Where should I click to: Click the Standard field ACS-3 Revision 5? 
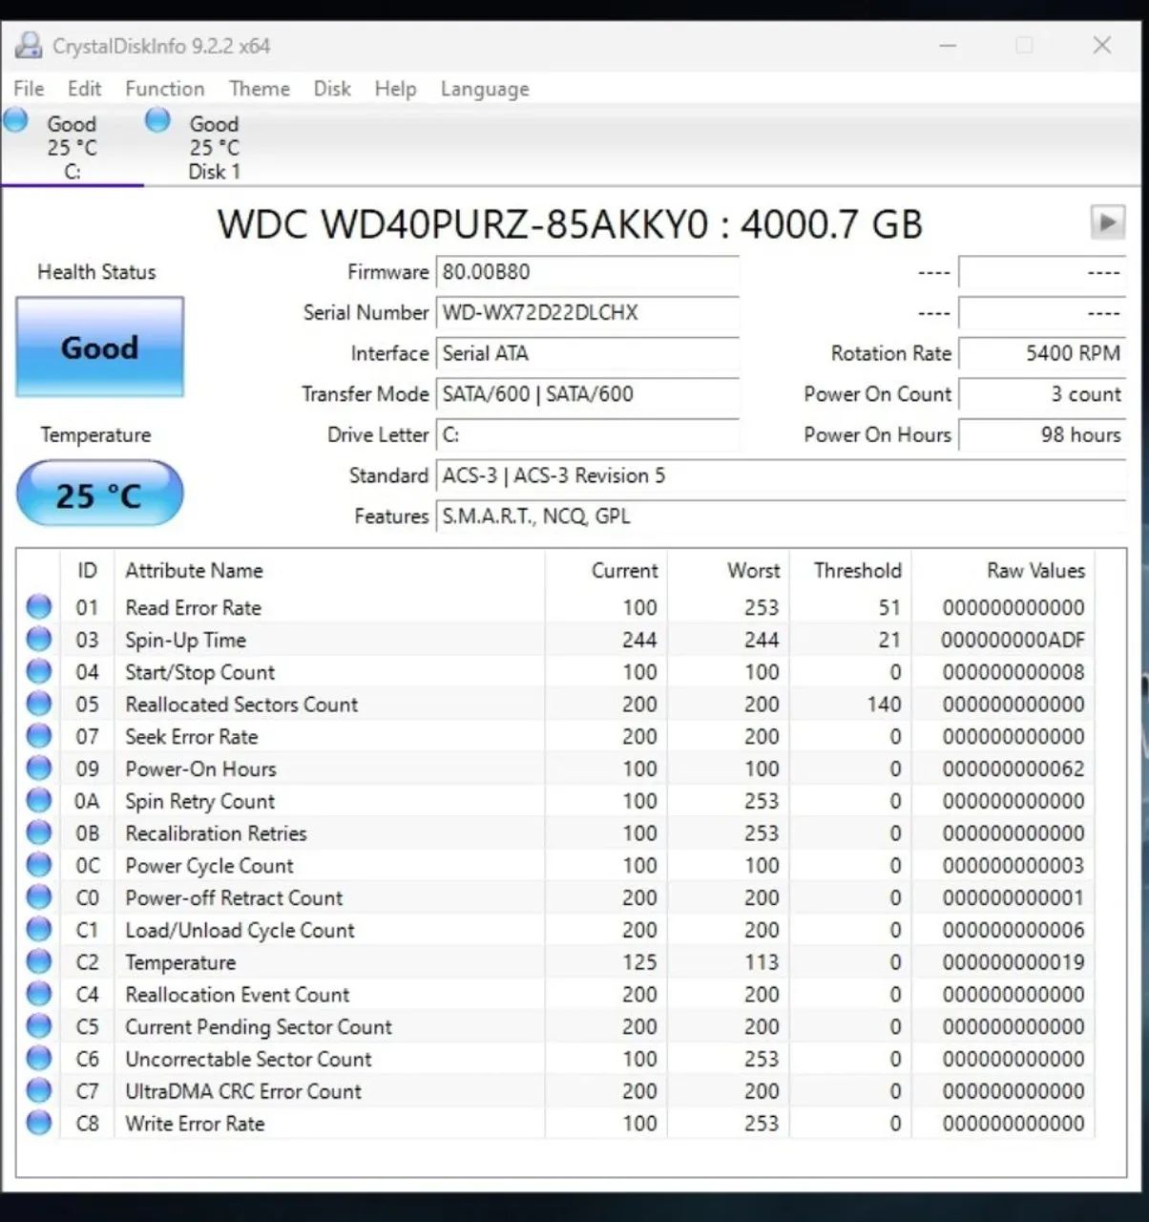(x=781, y=475)
